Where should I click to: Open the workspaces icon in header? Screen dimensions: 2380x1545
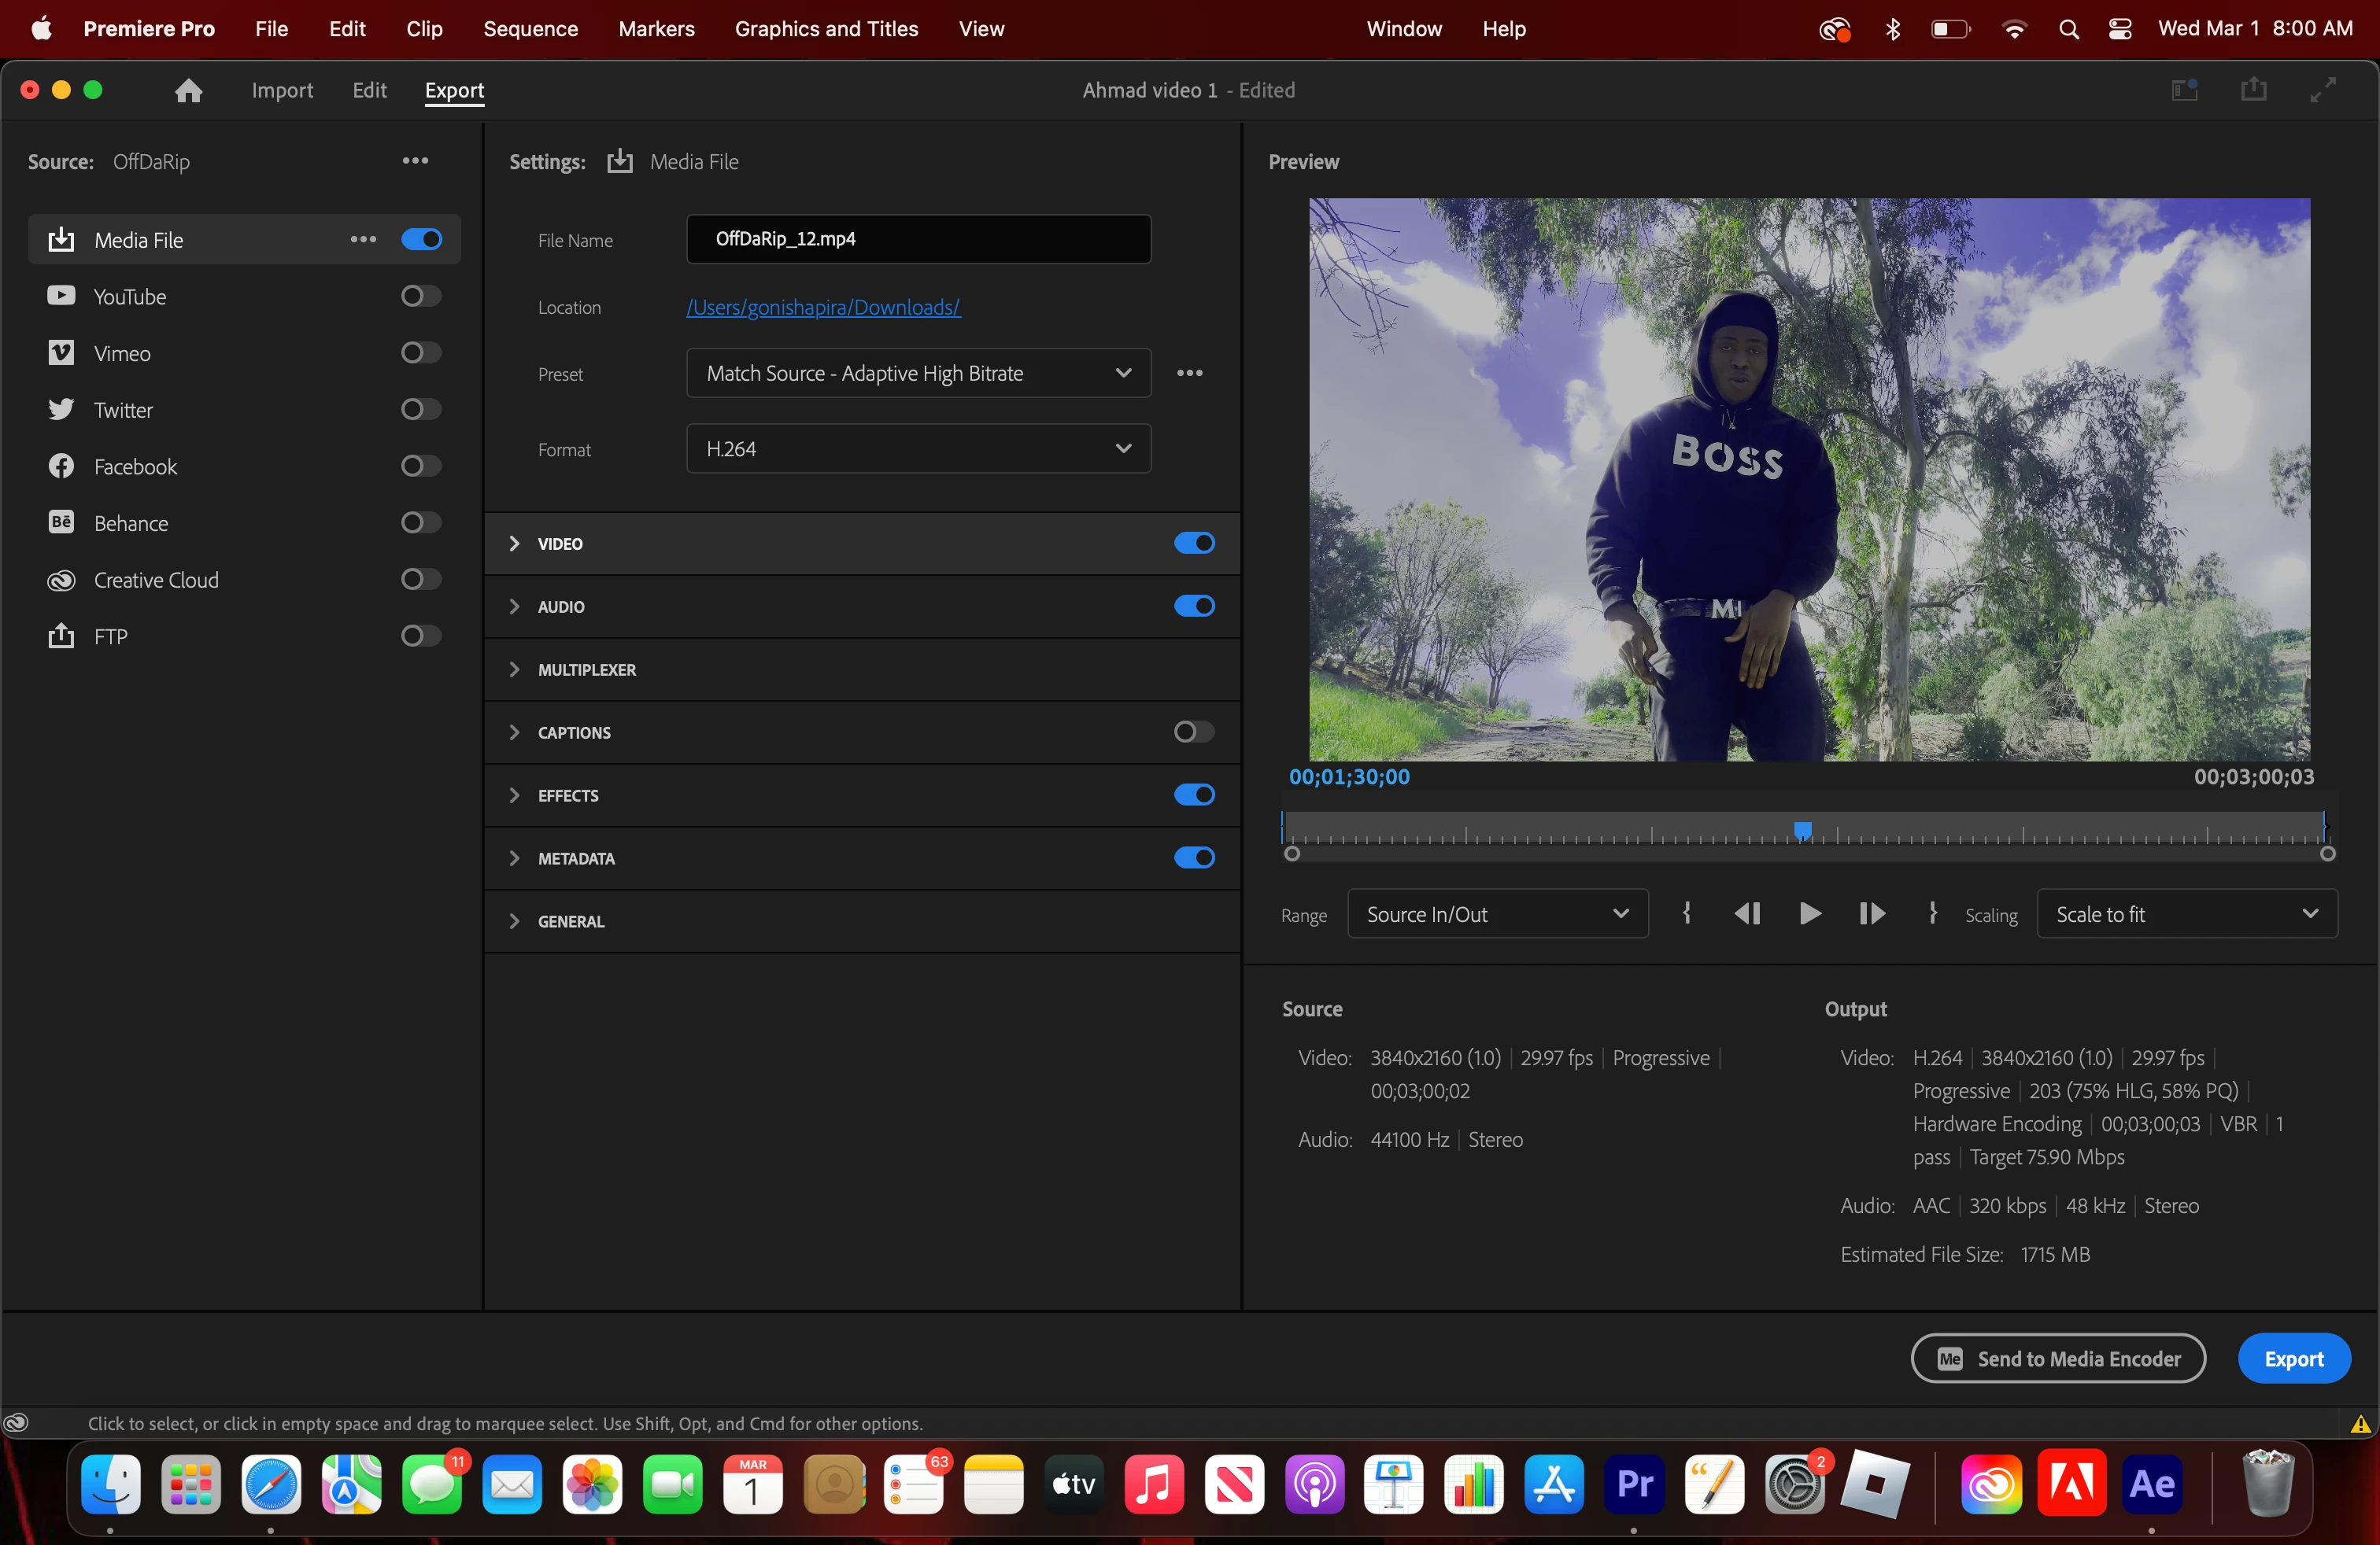(x=2184, y=90)
